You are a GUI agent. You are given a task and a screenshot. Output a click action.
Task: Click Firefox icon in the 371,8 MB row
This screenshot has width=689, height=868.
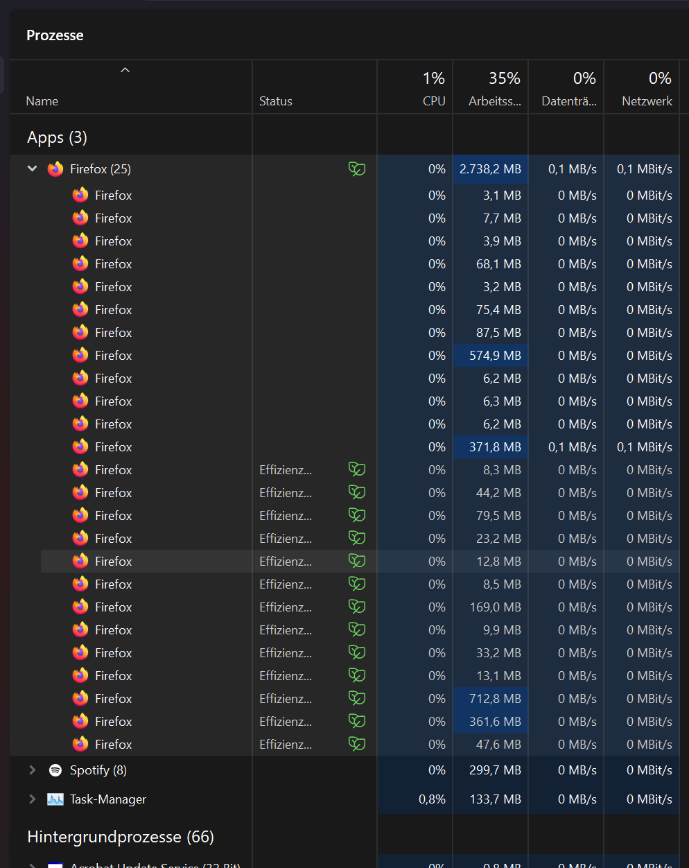point(80,446)
